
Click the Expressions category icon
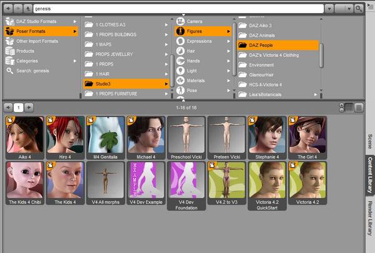pos(181,41)
